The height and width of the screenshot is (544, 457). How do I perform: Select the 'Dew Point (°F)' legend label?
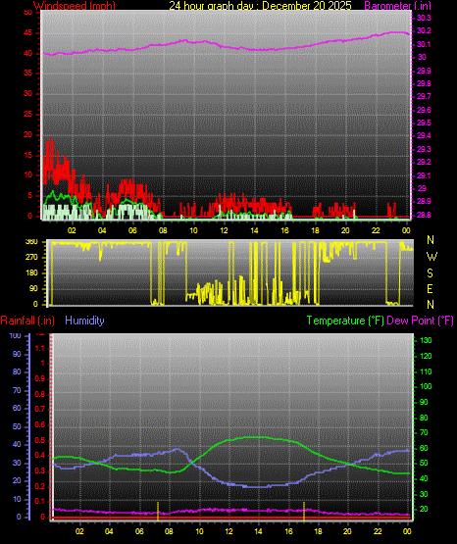point(420,321)
